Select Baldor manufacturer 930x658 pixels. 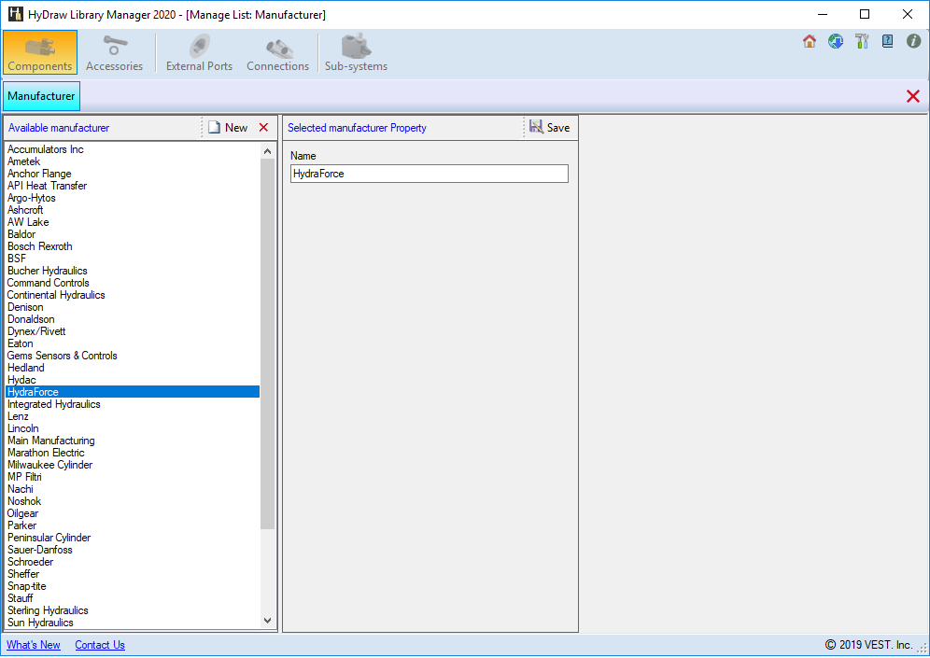coord(133,234)
